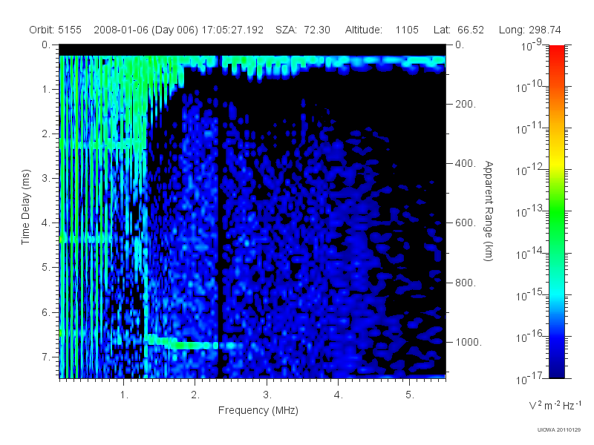This screenshot has height=445, width=594.
Task: Click the red top of the color scale bar
Action: coord(556,53)
